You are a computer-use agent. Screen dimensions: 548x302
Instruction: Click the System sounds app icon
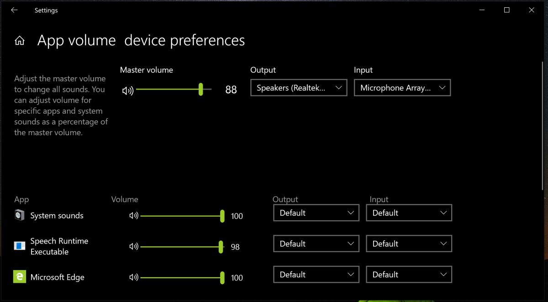18,215
